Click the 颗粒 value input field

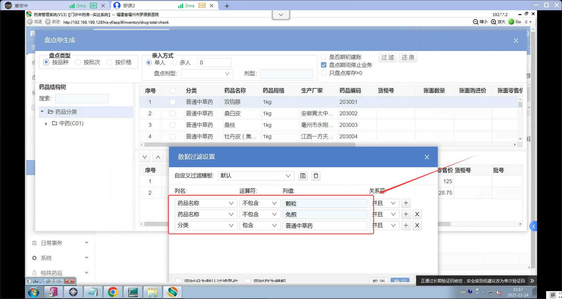pyautogui.click(x=325, y=203)
